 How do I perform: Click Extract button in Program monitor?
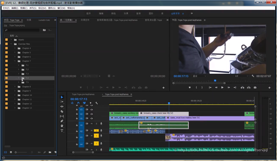[x=249, y=87]
